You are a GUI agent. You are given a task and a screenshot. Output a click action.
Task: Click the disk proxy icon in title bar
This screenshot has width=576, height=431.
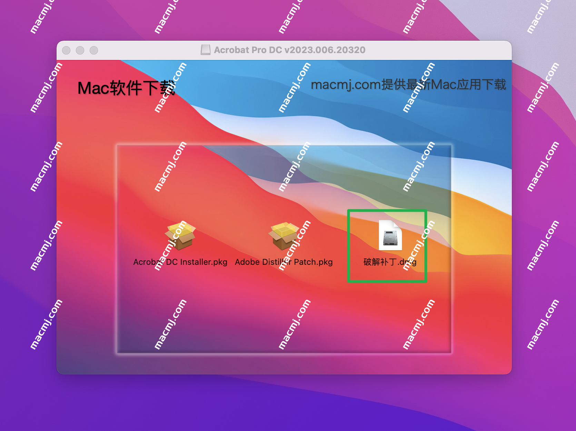point(206,50)
